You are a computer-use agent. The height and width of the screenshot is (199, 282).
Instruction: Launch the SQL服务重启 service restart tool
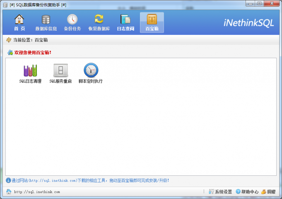(x=60, y=74)
